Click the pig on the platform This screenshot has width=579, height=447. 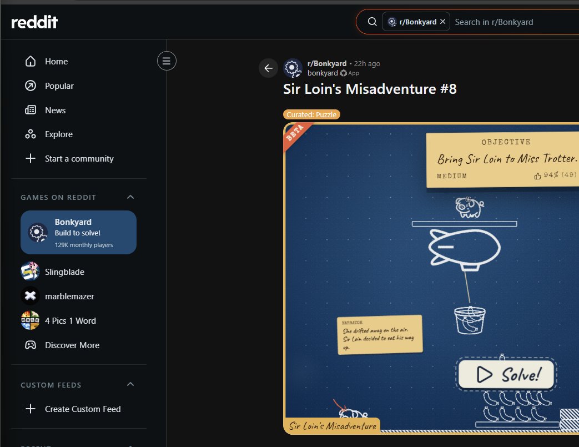tap(469, 207)
